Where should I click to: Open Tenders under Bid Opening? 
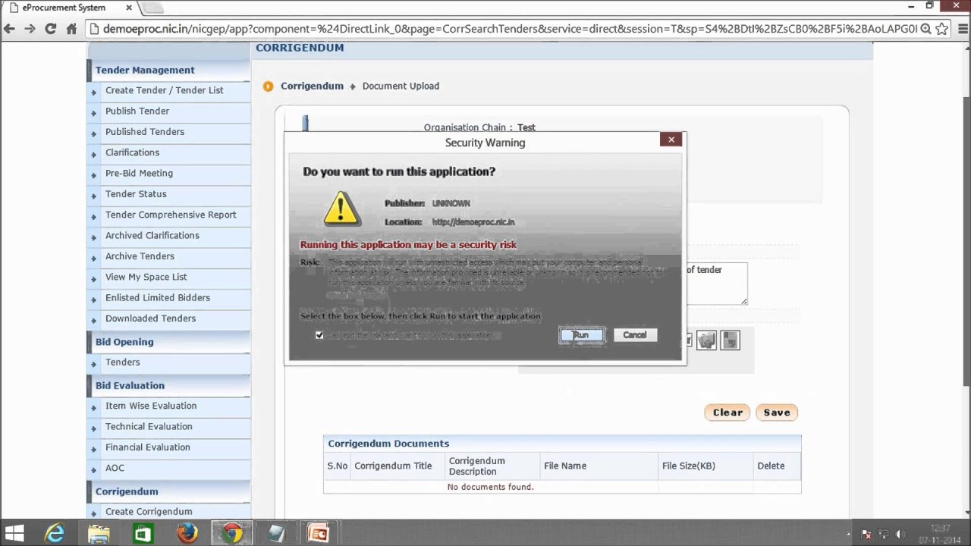(x=123, y=362)
